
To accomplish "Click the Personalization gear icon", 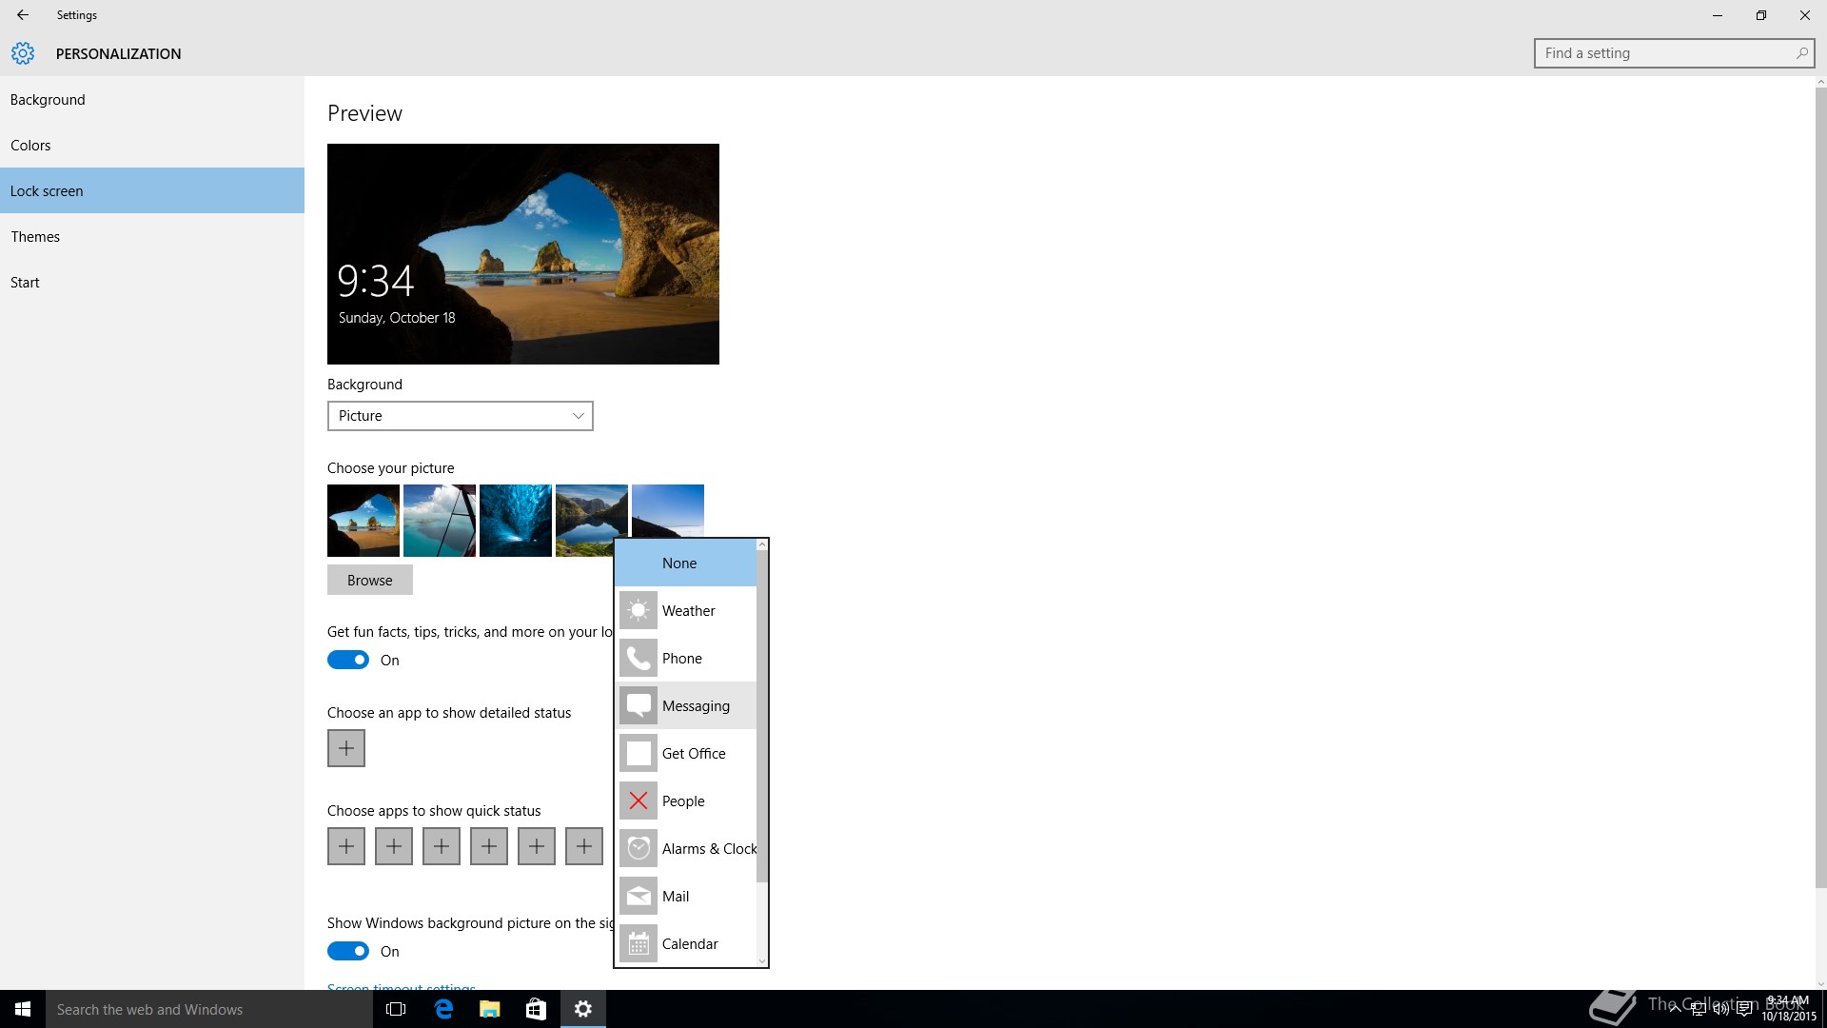I will (x=23, y=53).
